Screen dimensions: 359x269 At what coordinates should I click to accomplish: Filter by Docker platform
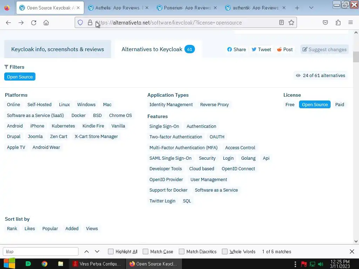pos(79,115)
